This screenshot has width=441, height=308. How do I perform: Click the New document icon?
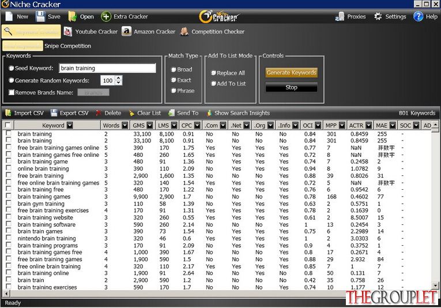coord(9,17)
